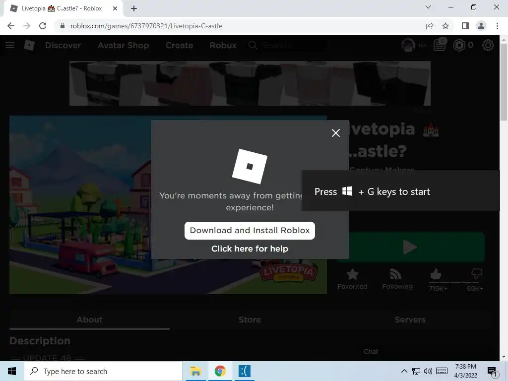
Task: Go back in browser history
Action: click(x=11, y=26)
